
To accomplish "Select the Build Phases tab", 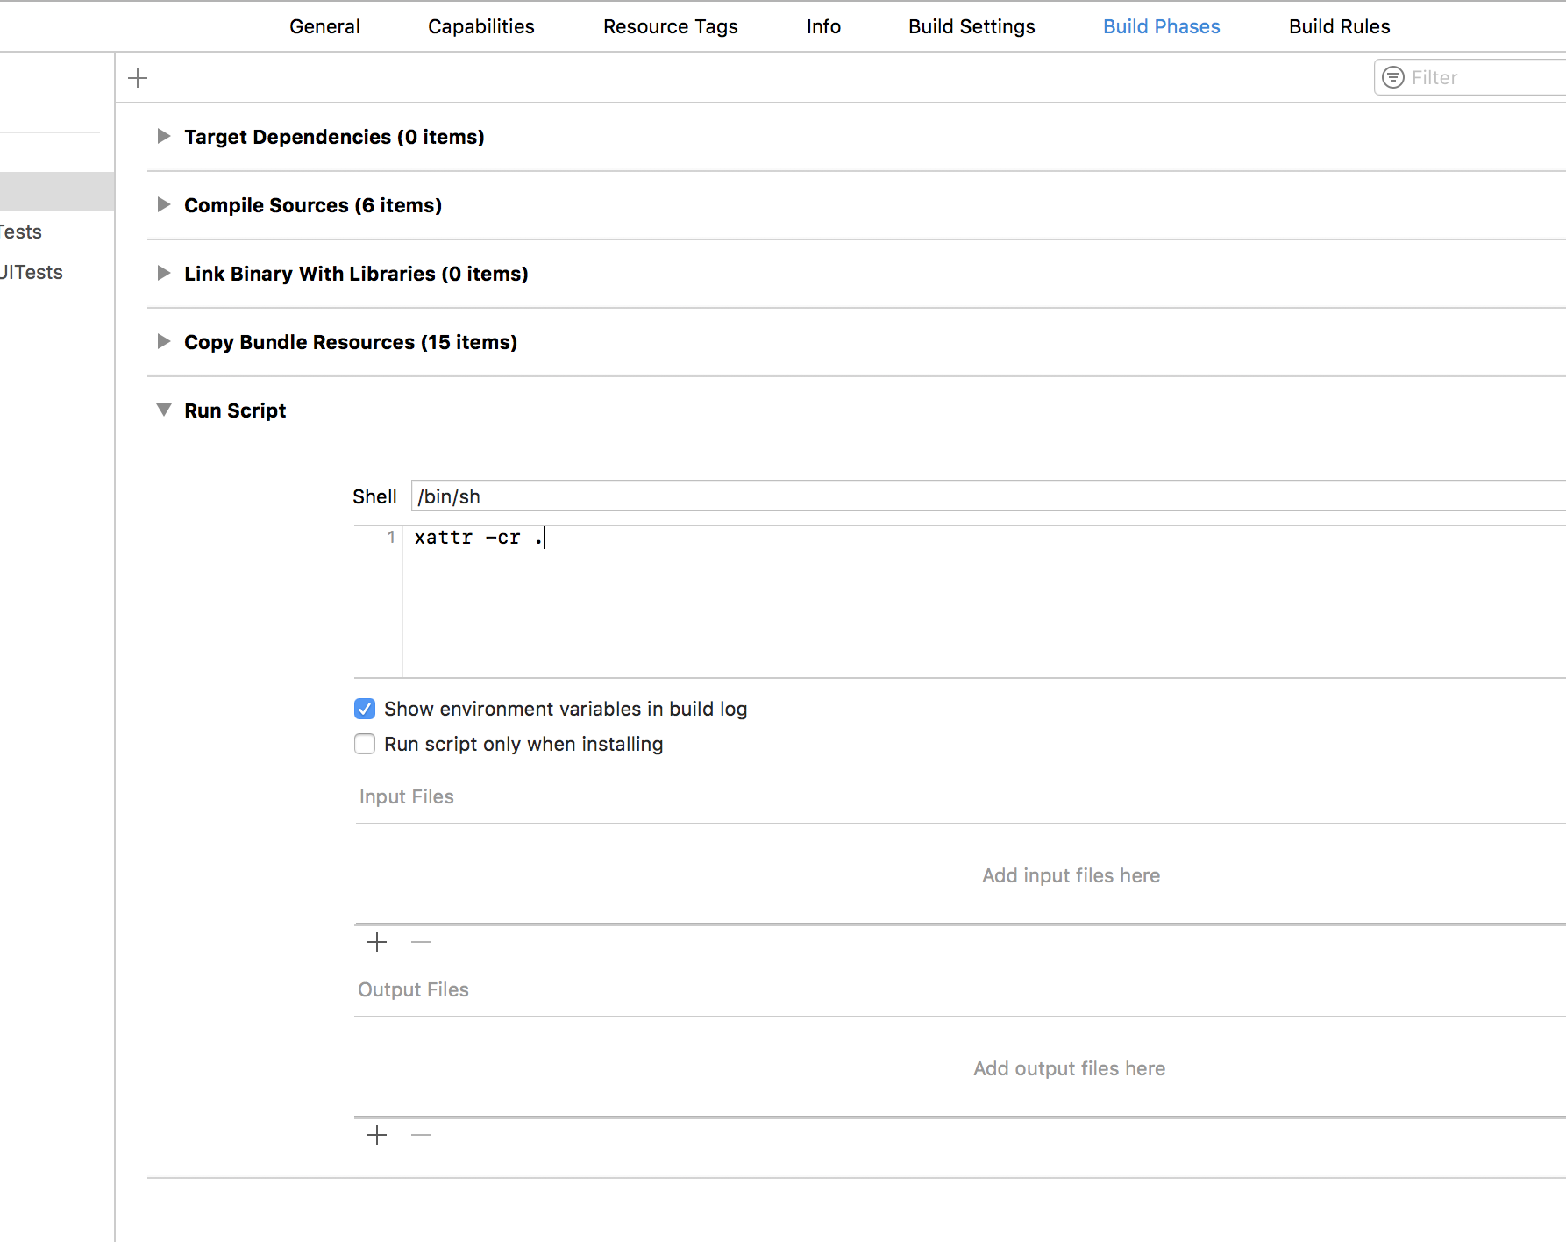I will (x=1161, y=26).
